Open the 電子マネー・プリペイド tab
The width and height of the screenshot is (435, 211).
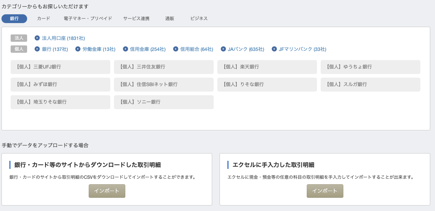88,19
